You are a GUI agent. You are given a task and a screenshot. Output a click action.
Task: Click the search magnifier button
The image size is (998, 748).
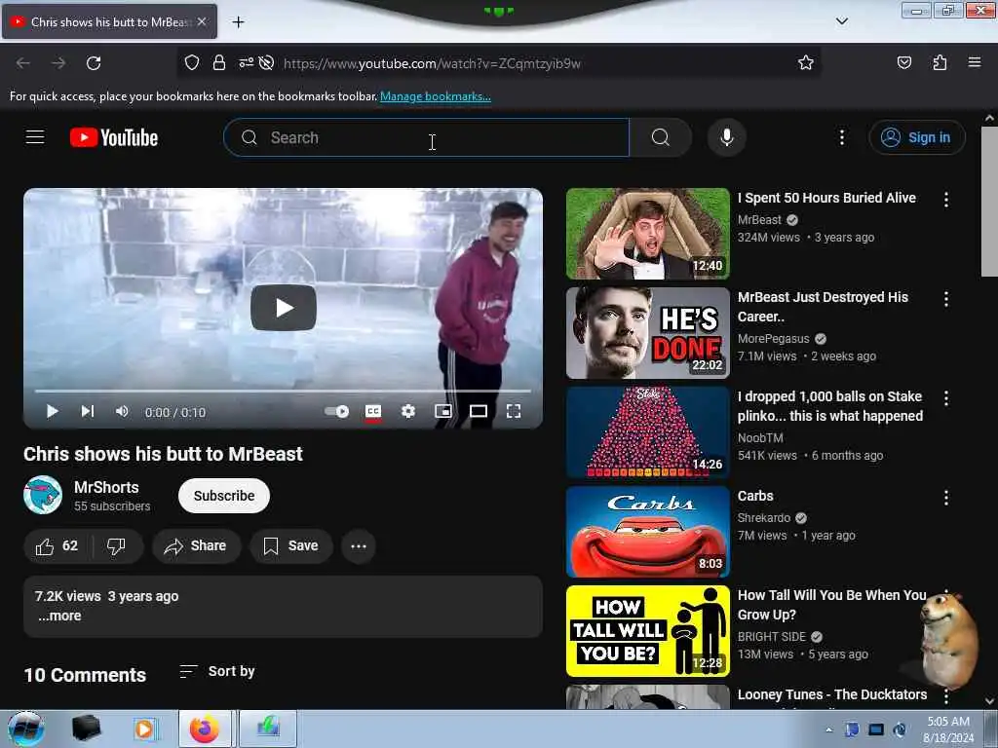[661, 137]
